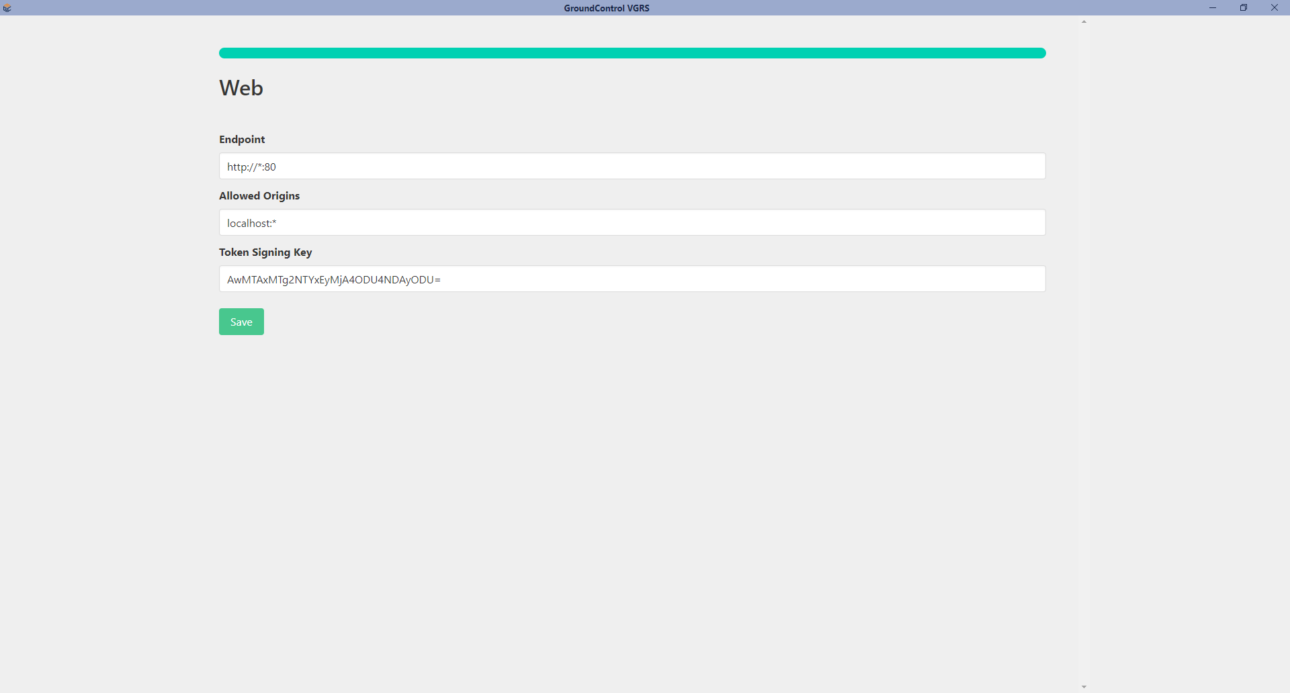Viewport: 1290px width, 693px height.
Task: Click the teal progress bar
Action: click(x=632, y=53)
